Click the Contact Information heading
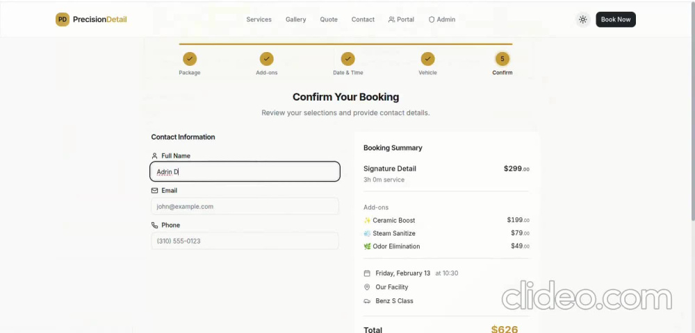The image size is (695, 333). click(183, 137)
